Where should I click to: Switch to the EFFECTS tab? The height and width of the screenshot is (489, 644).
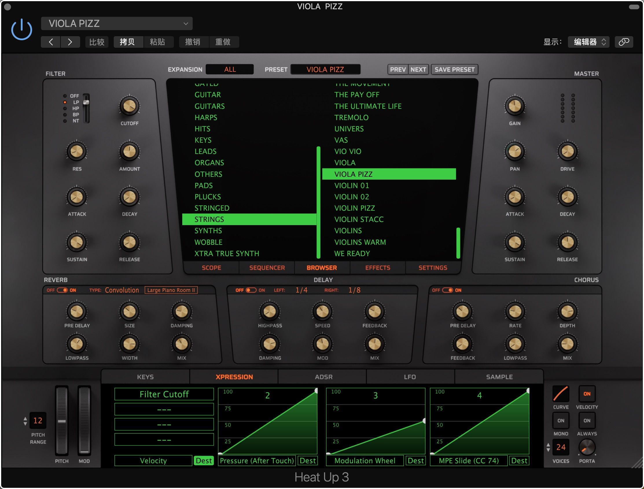(378, 268)
